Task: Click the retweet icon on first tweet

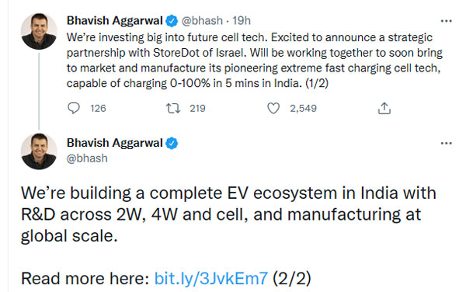Action: [173, 108]
